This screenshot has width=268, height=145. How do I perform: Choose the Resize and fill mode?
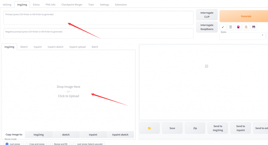59,144
